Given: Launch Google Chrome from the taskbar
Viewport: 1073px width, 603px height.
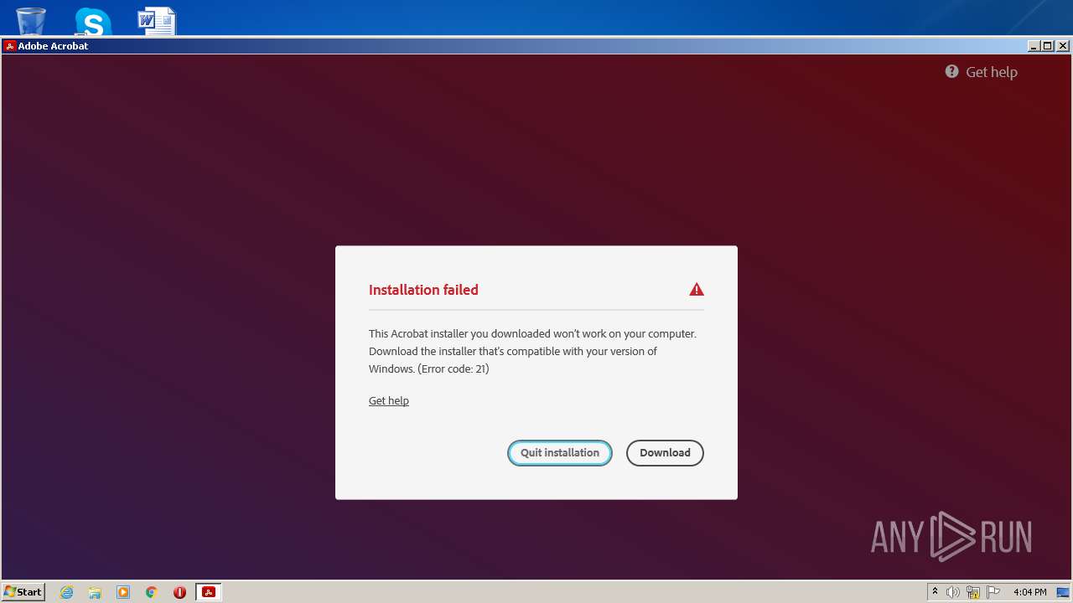Looking at the screenshot, I should [x=152, y=592].
